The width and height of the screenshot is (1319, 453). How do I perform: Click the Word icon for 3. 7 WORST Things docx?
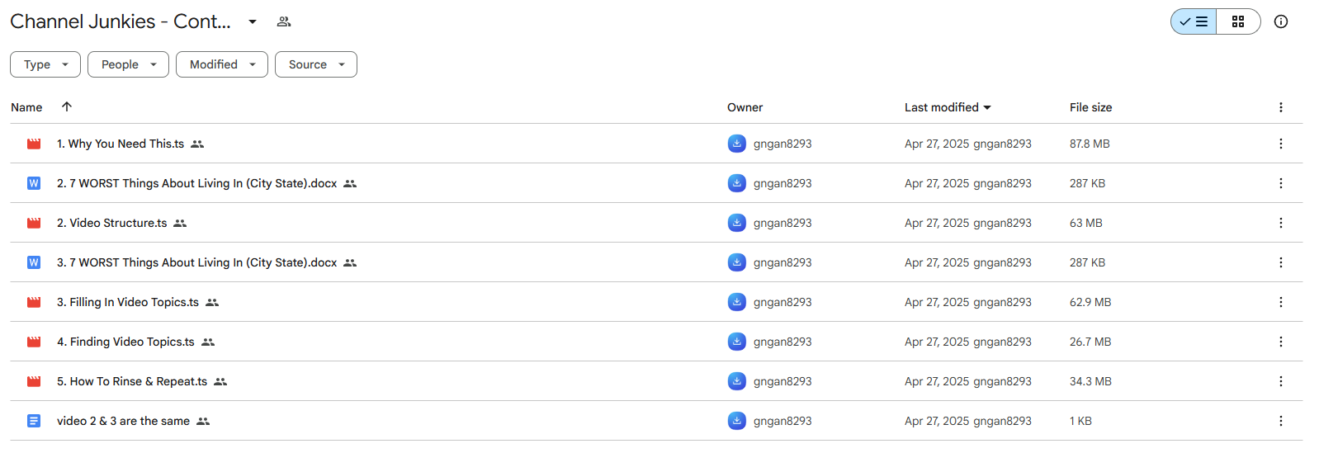(34, 262)
